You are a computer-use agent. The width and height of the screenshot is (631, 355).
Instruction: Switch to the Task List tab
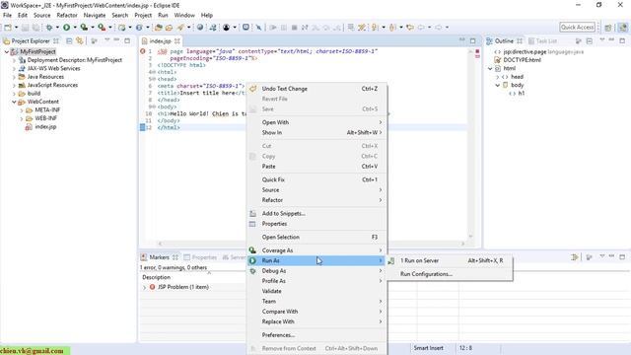(542, 41)
